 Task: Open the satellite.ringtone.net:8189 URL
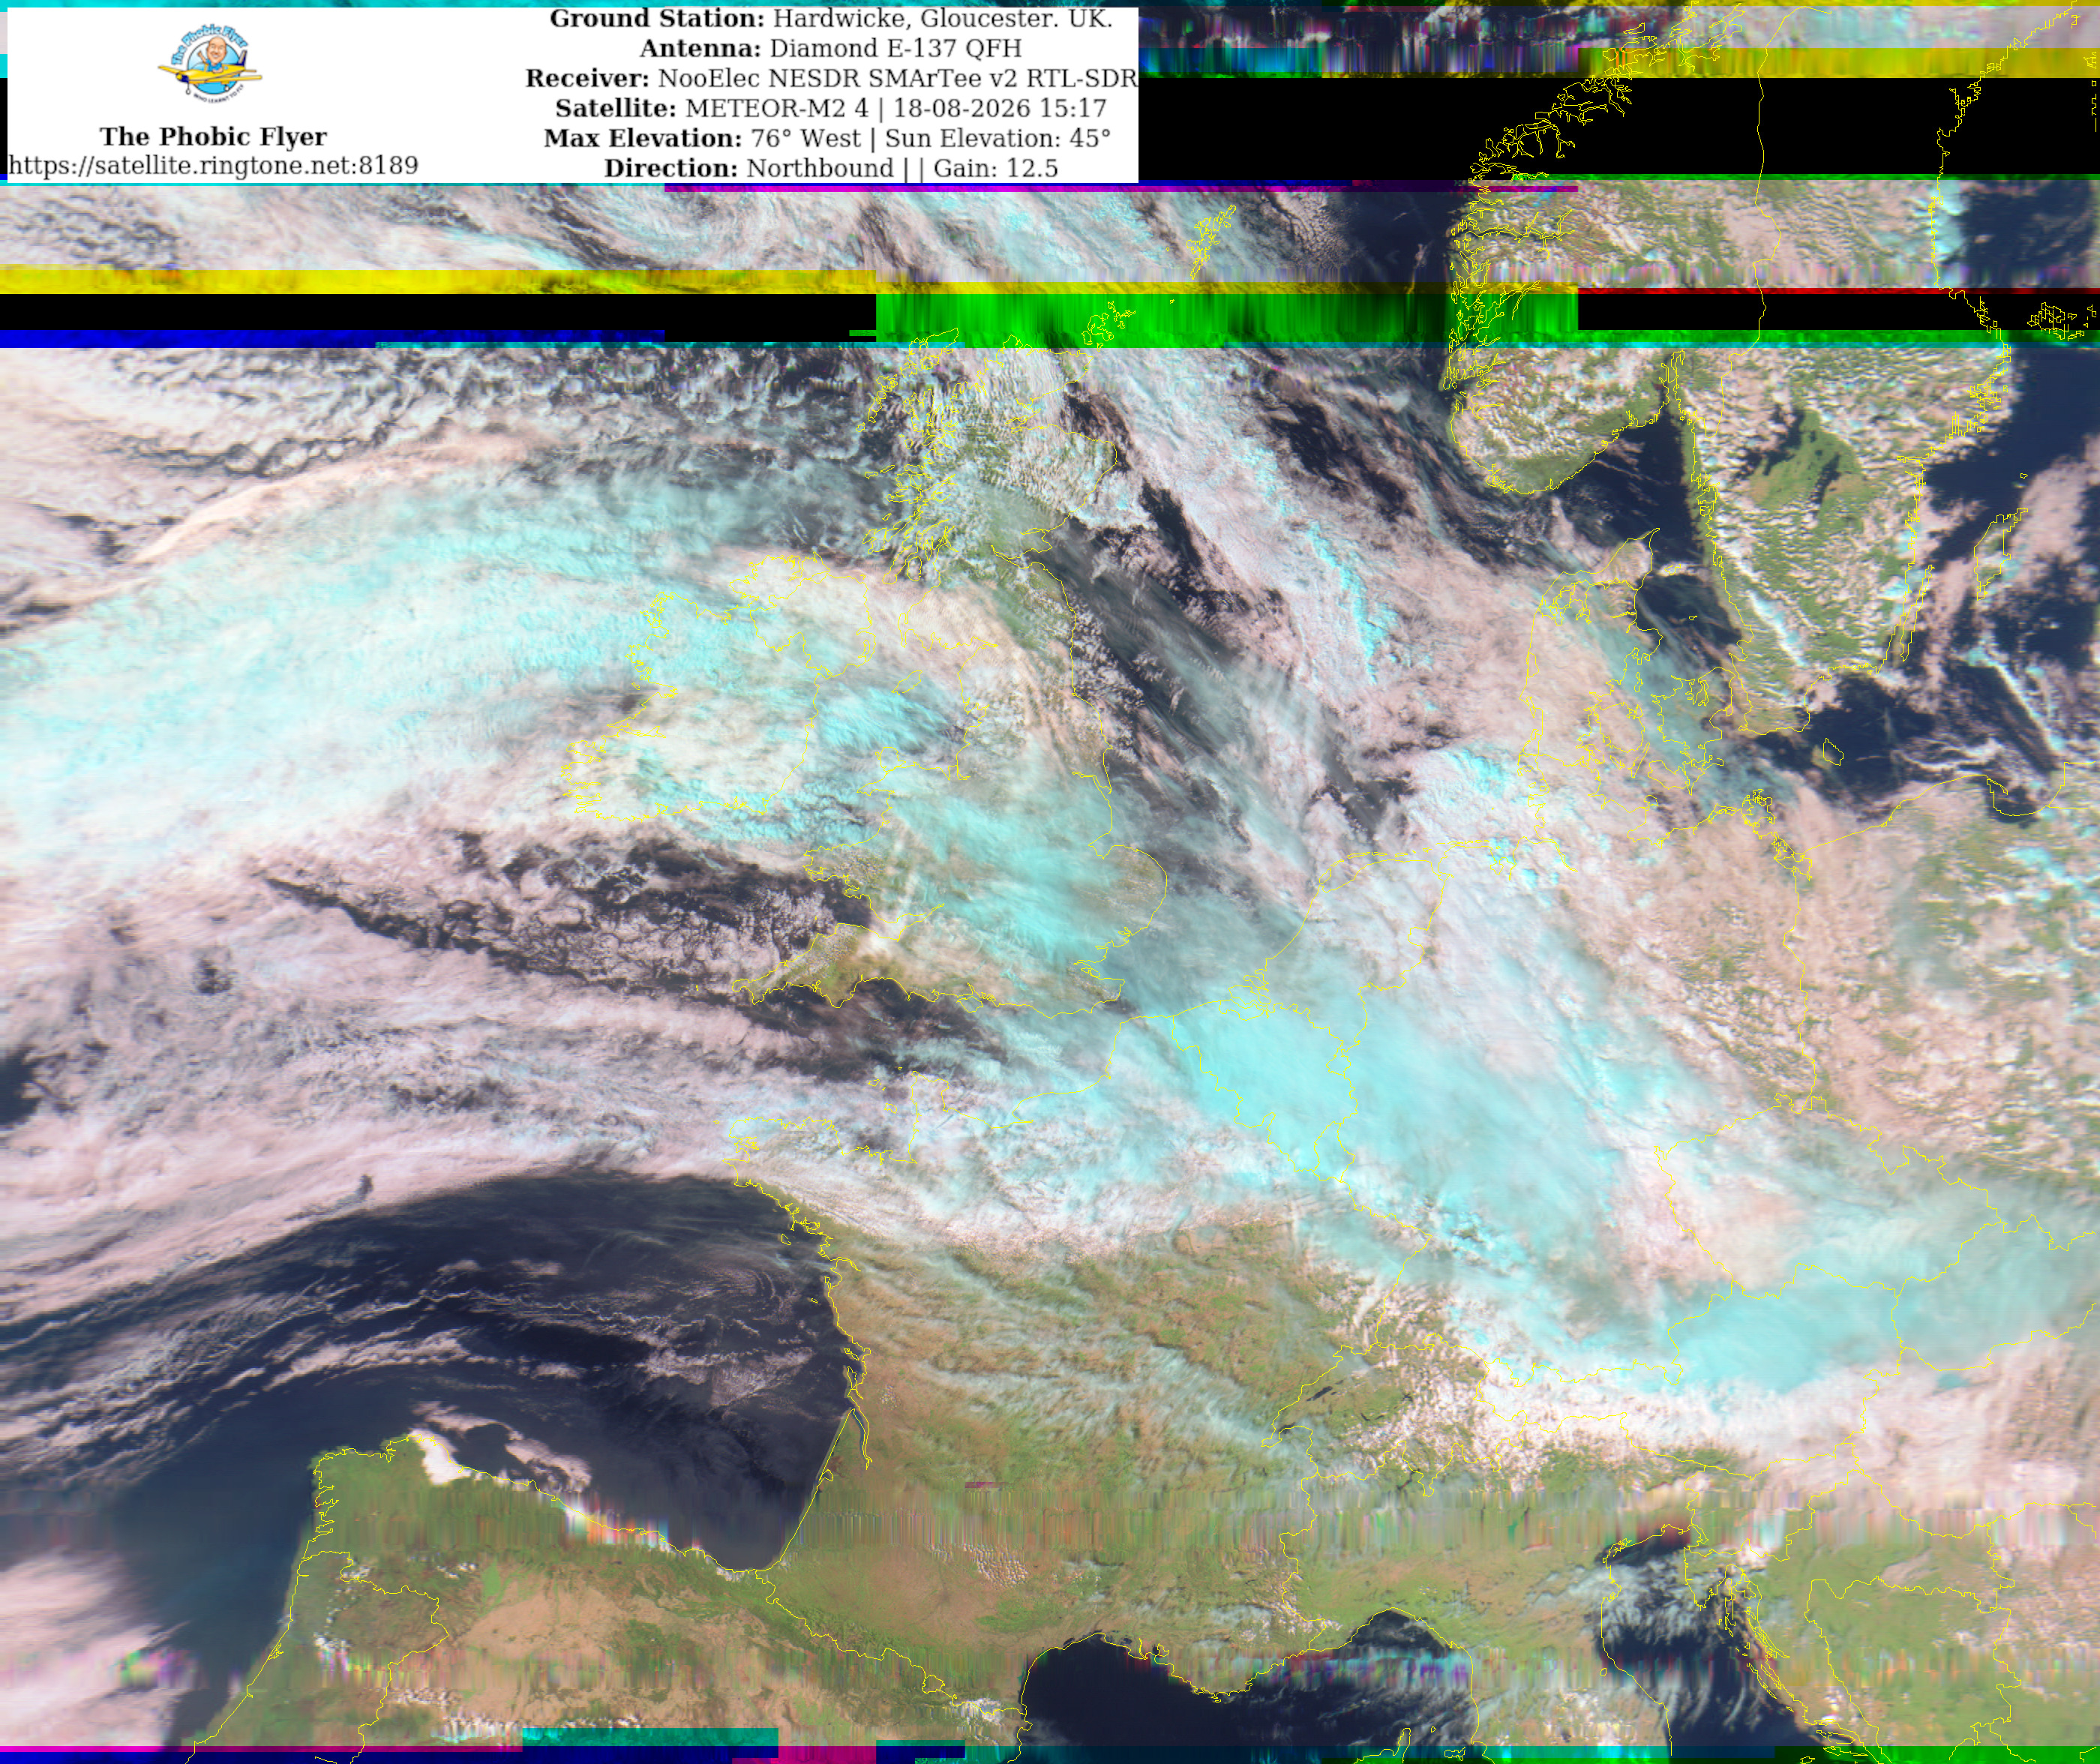pyautogui.click(x=213, y=166)
